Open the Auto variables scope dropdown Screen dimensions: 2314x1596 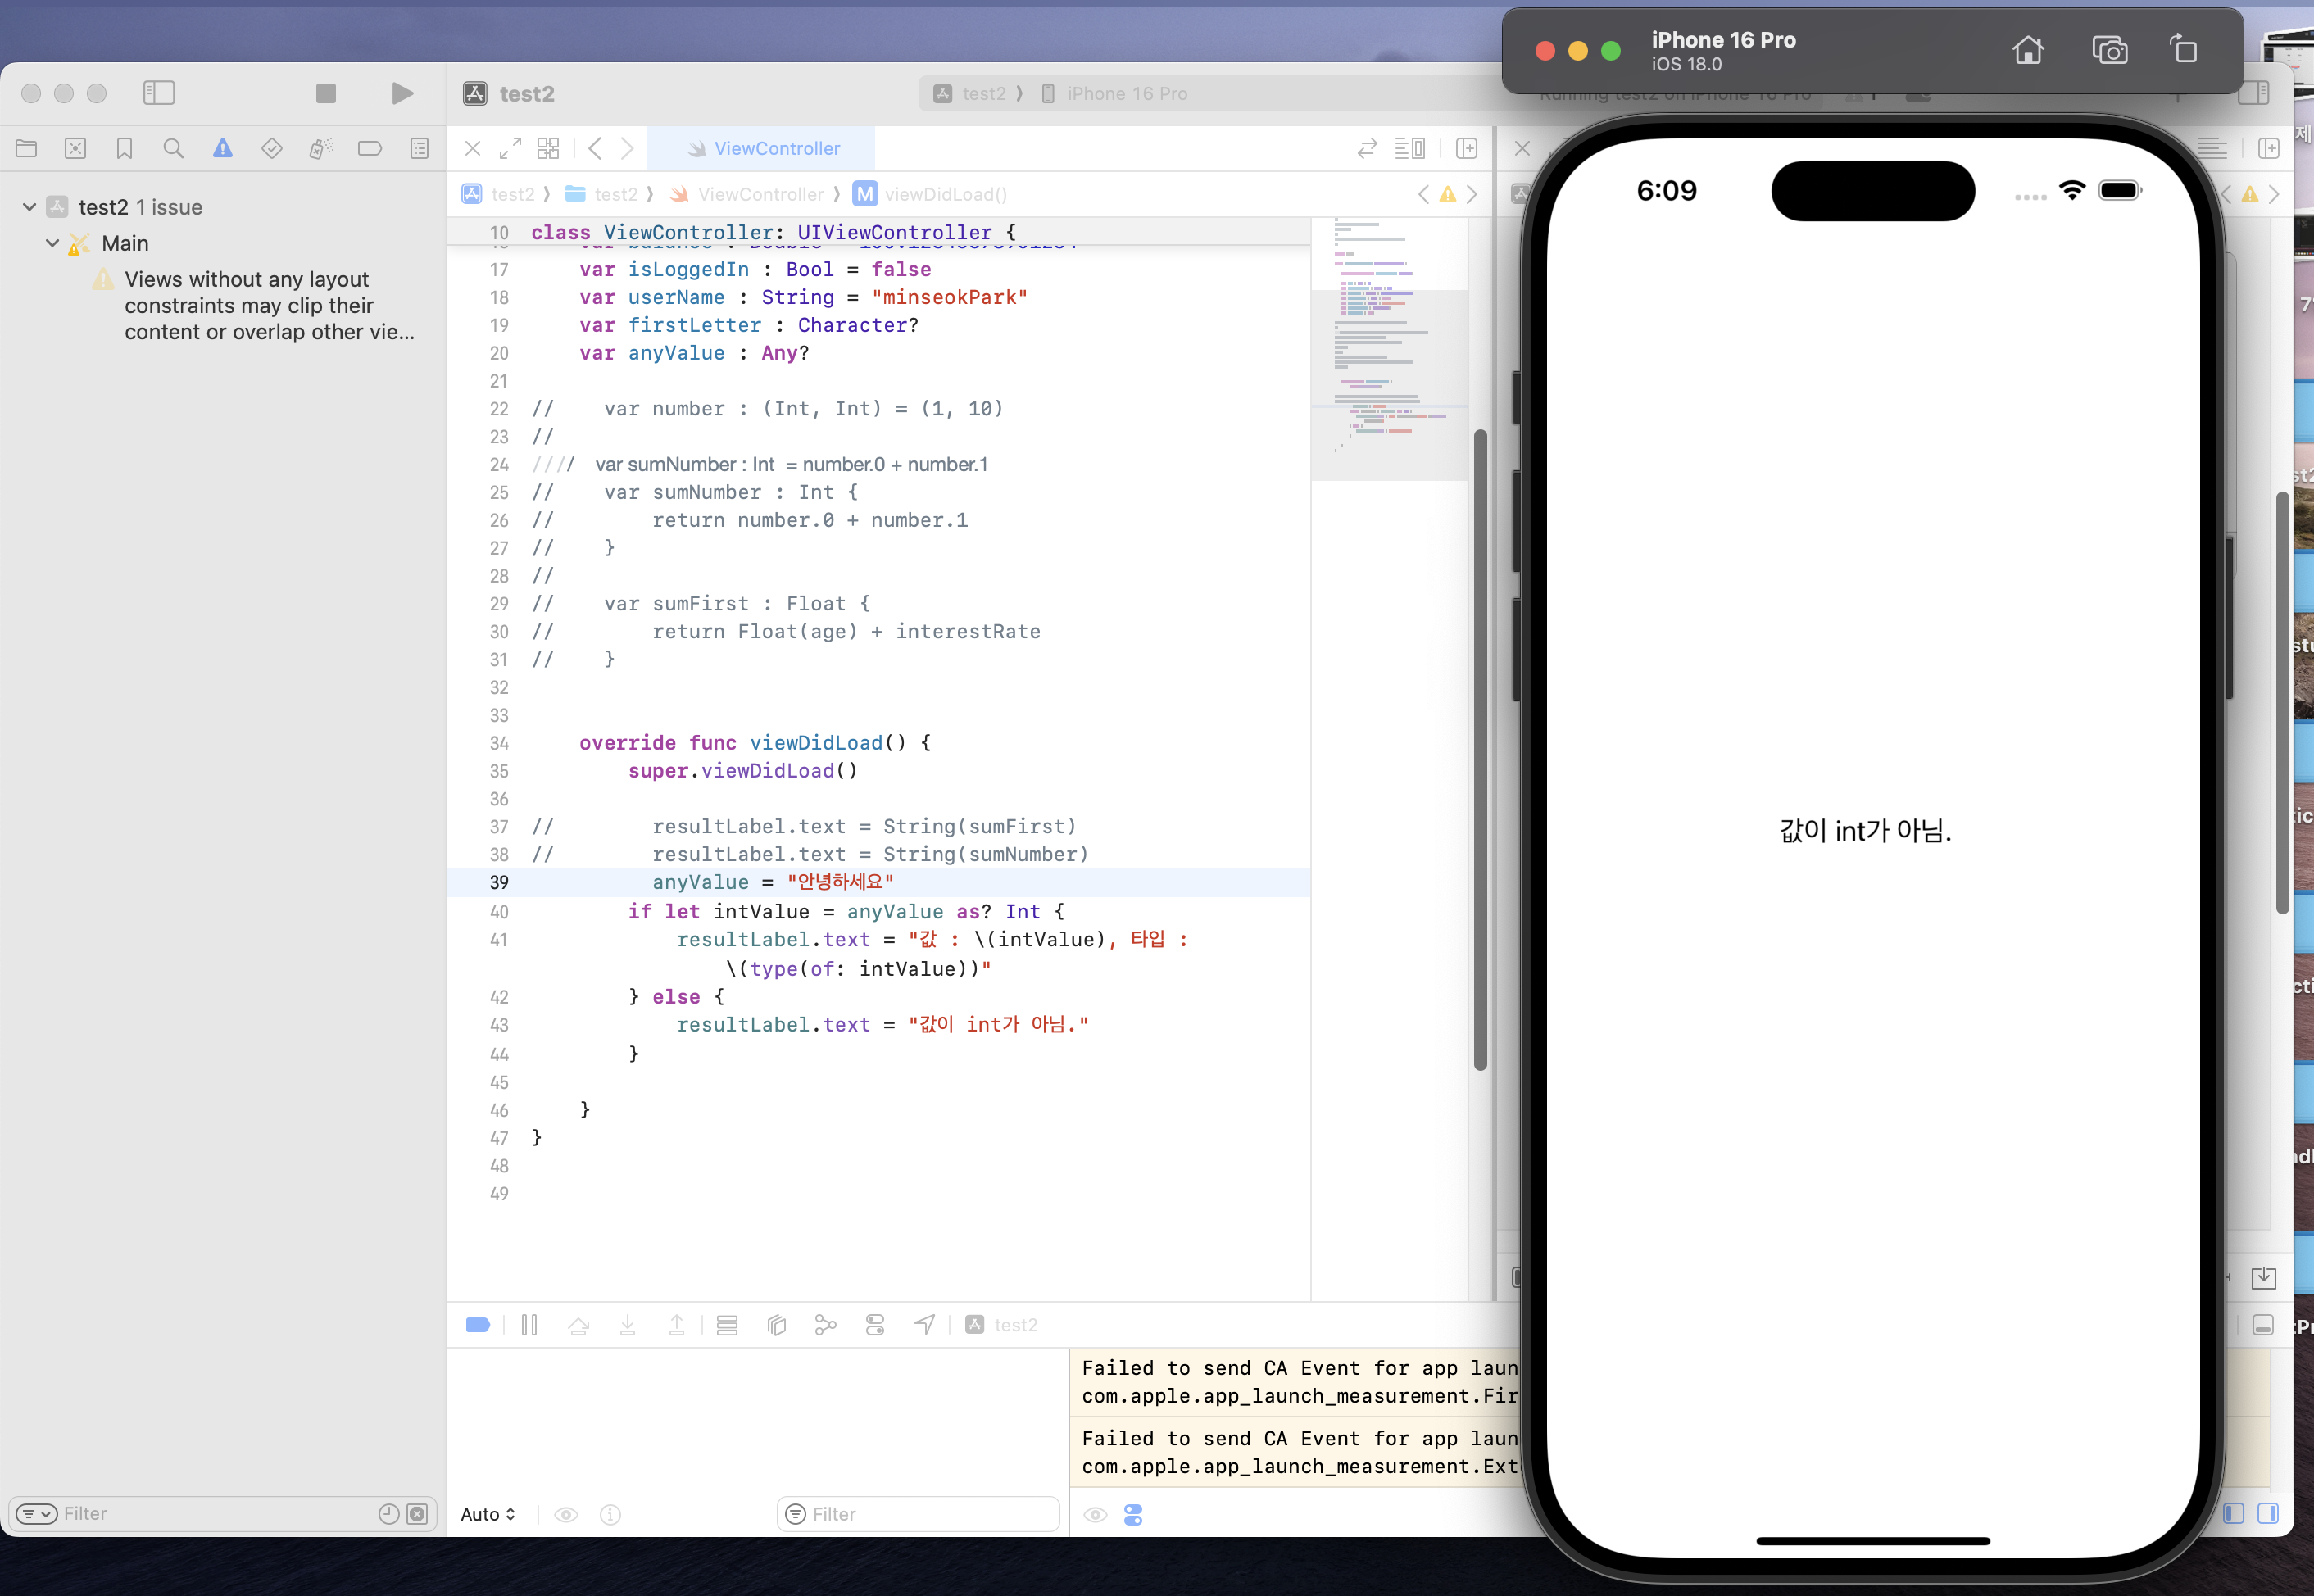(x=488, y=1514)
